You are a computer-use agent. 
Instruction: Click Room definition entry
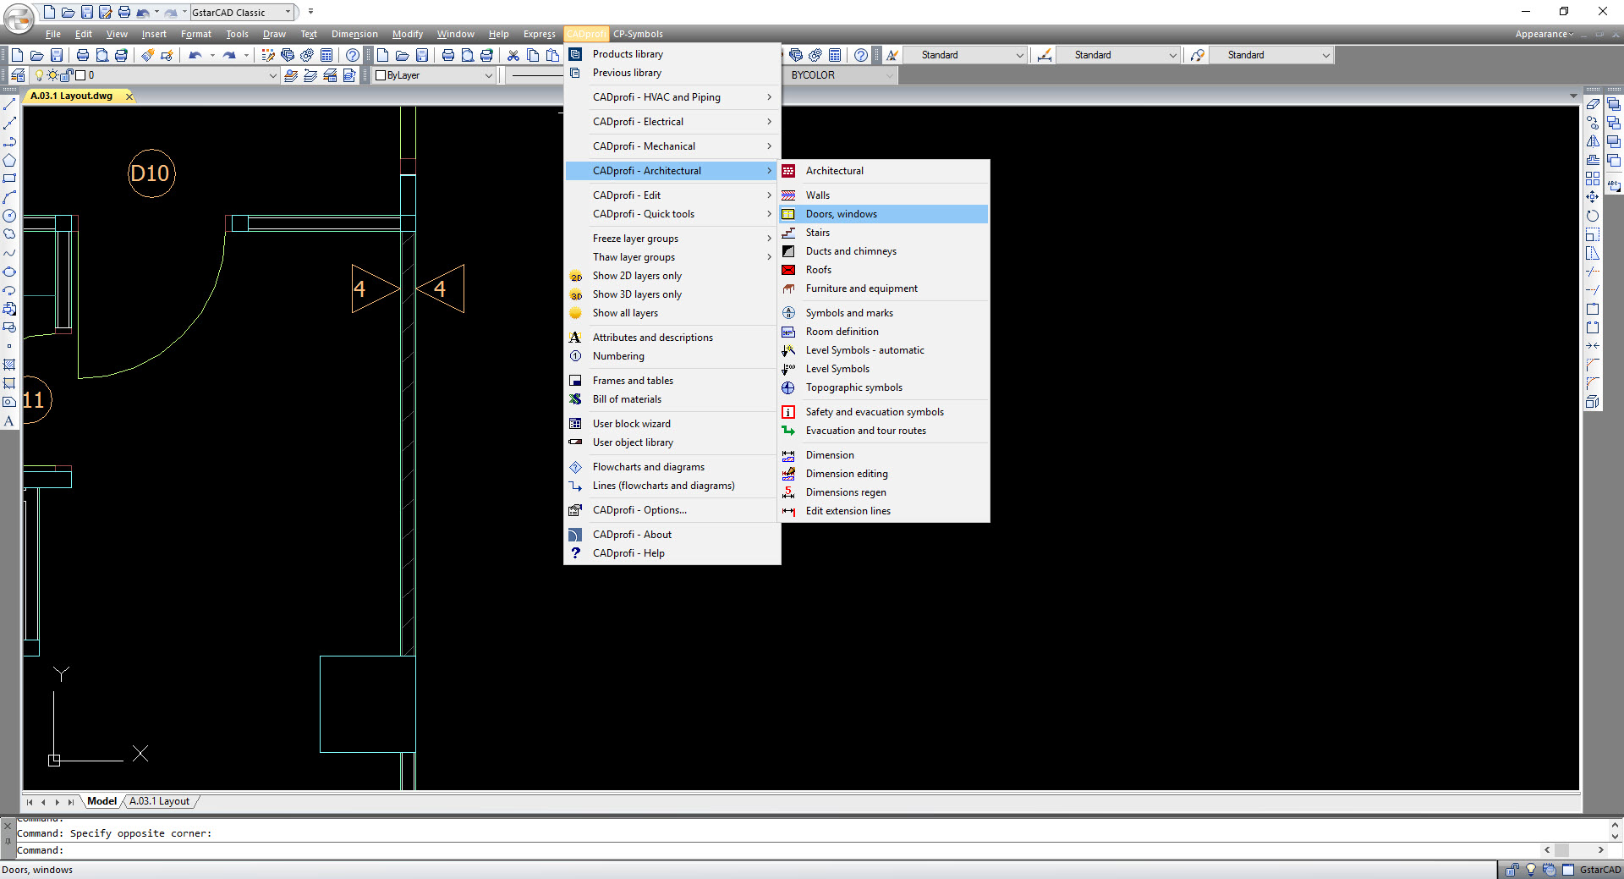[884, 332]
